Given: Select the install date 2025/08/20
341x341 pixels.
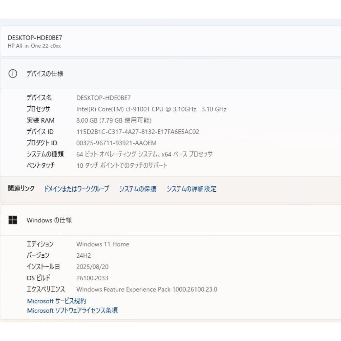Looking at the screenshot, I should click(92, 267).
